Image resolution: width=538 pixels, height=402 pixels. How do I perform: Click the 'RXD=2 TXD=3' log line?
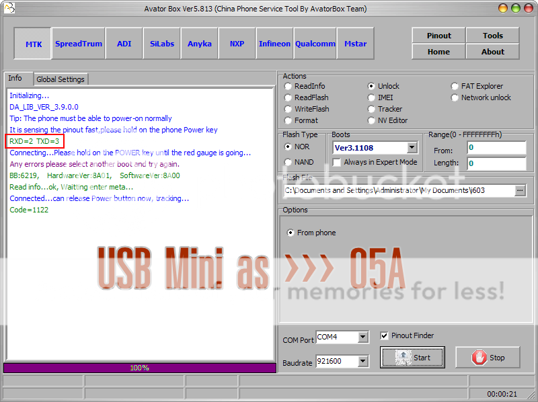coord(34,141)
